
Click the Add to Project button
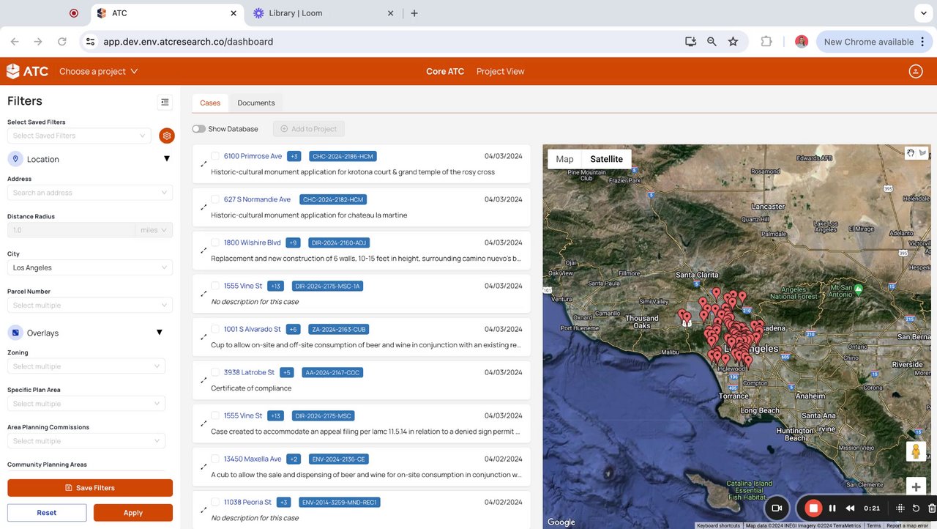tap(309, 129)
